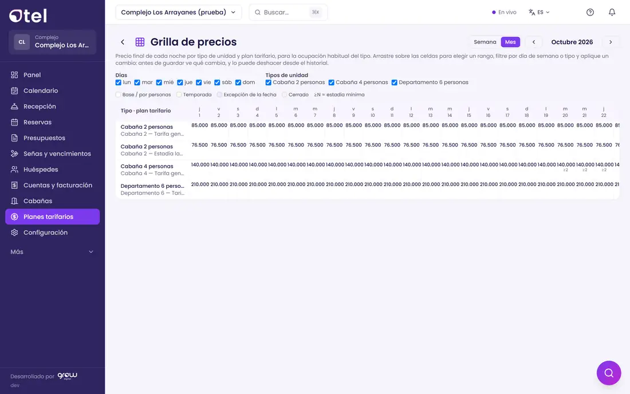Open Complejo Los Arrayanes (prueba) dropdown

tap(178, 13)
